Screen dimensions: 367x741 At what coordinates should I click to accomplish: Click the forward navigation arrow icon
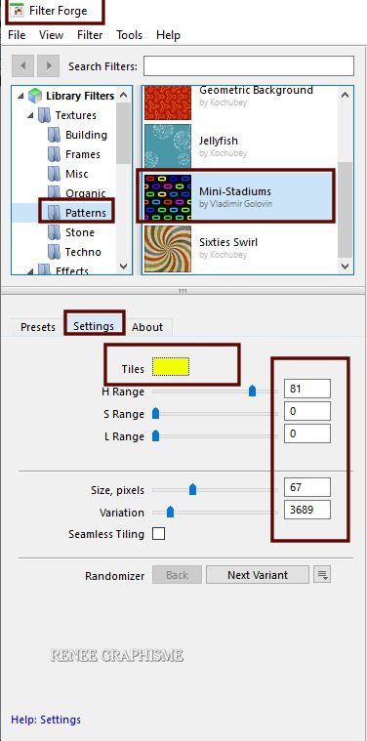coord(48,65)
